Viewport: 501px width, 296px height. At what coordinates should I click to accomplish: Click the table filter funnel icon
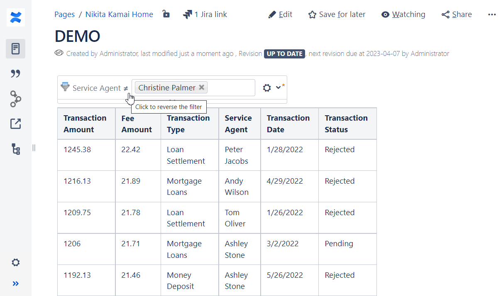[65, 87]
